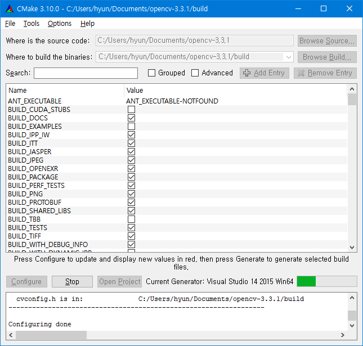Click output log scroll right arrow

coord(343,335)
